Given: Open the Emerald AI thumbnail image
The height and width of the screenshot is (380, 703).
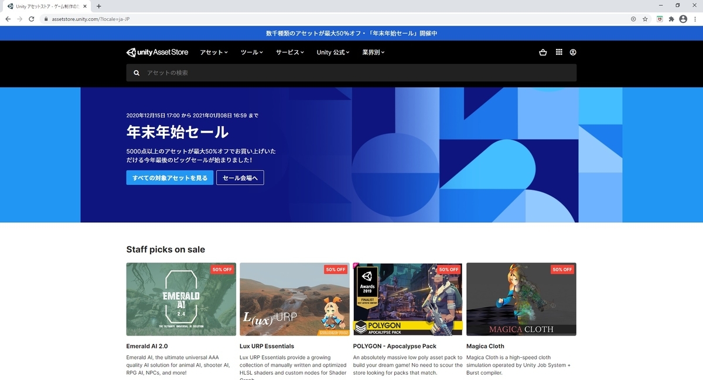Looking at the screenshot, I should click(182, 299).
